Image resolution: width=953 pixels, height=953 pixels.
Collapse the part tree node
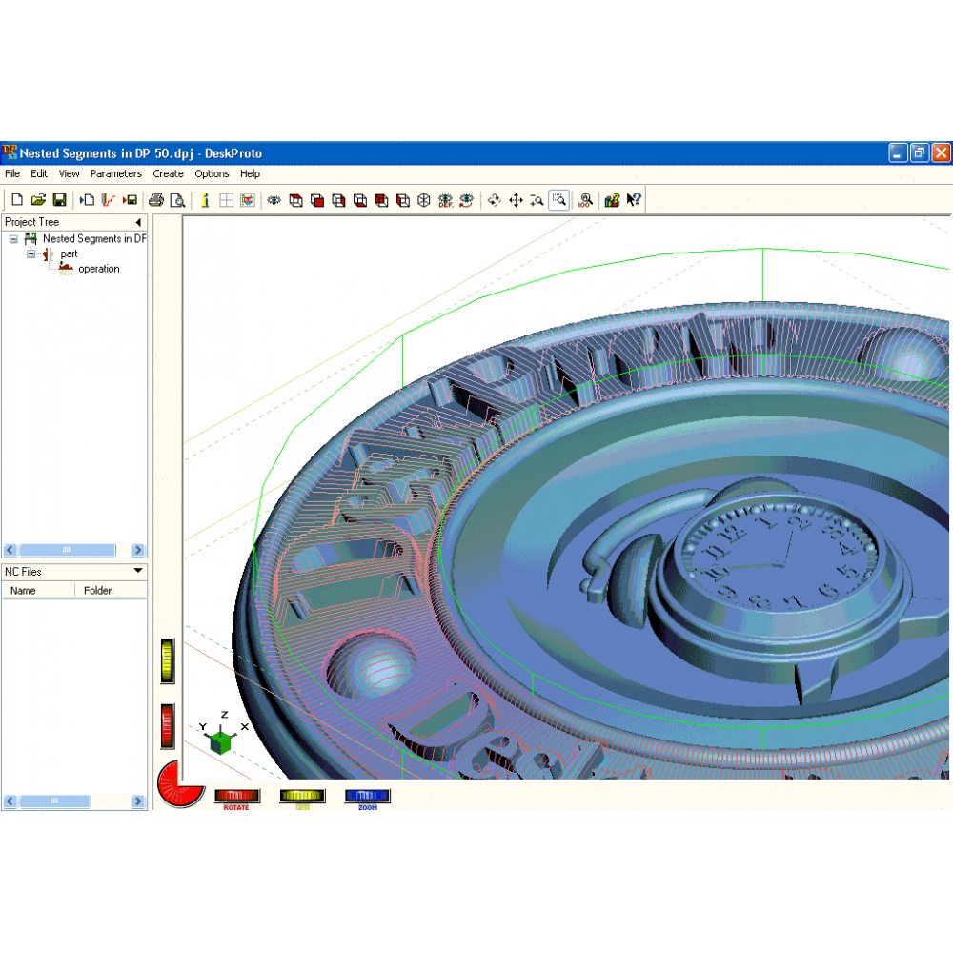[x=31, y=254]
